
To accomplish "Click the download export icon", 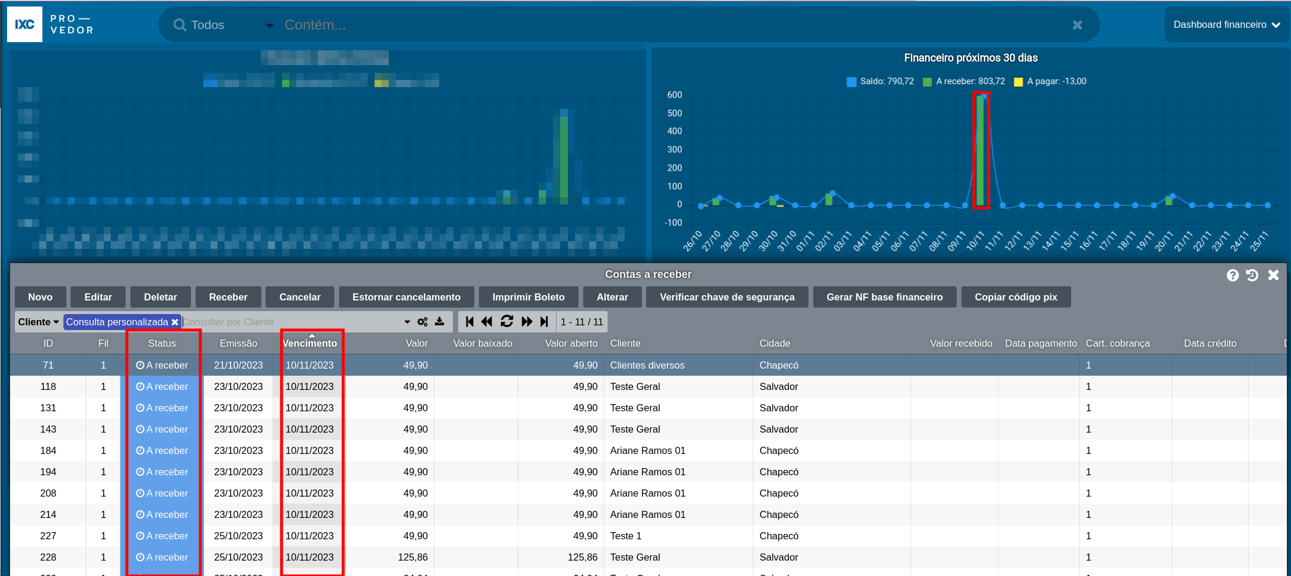I will [439, 321].
